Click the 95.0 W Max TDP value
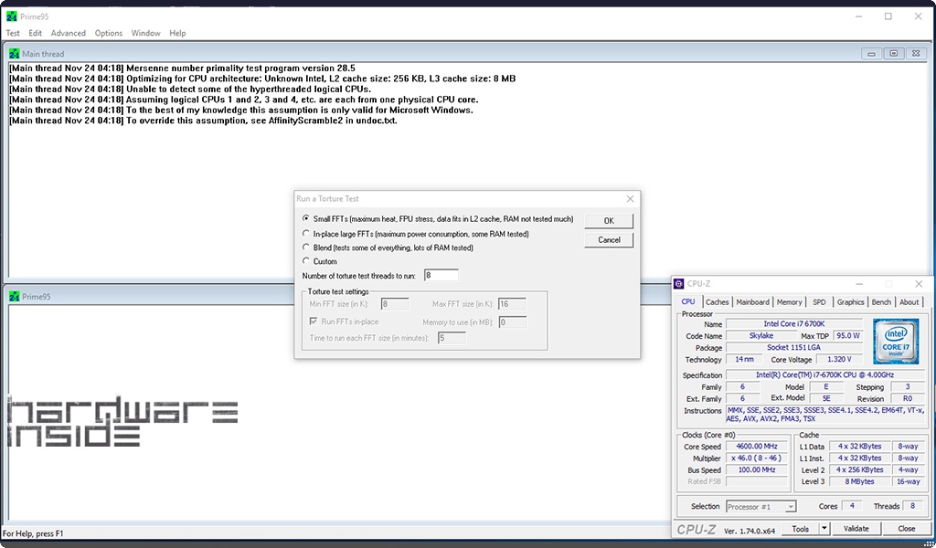 tap(847, 336)
